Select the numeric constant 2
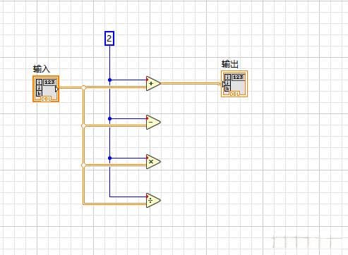Viewport: 348px width, 255px height. tap(109, 39)
